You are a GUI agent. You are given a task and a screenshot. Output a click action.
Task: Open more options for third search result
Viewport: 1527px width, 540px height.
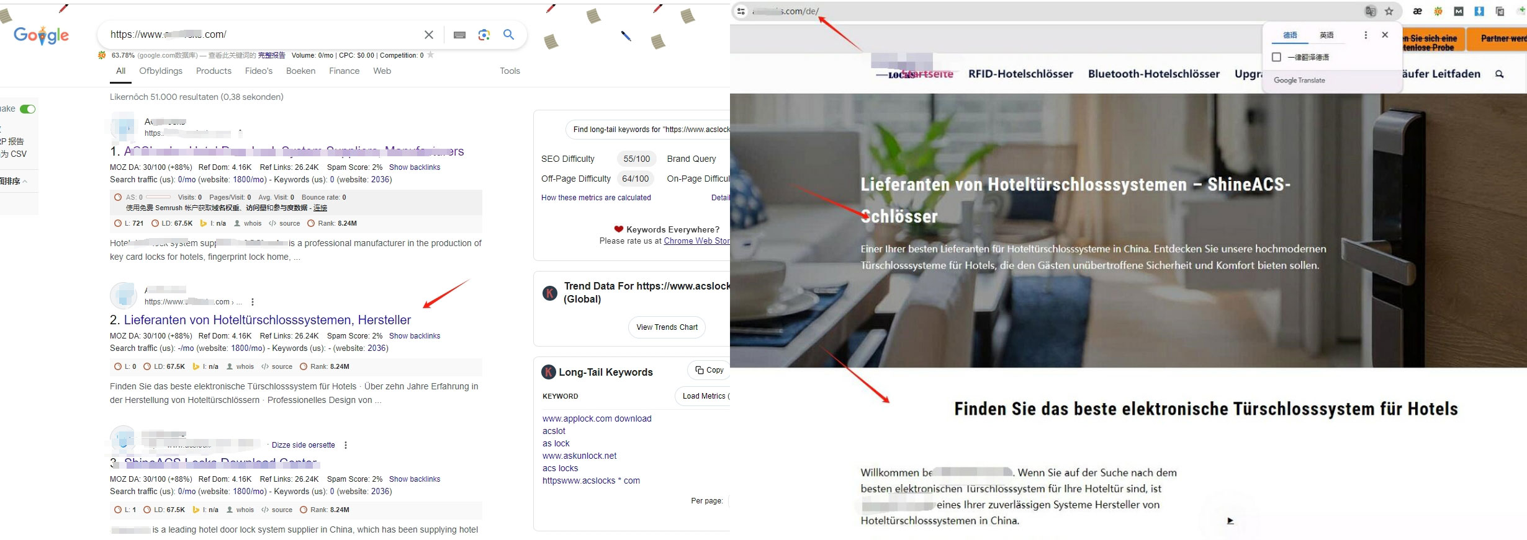345,445
